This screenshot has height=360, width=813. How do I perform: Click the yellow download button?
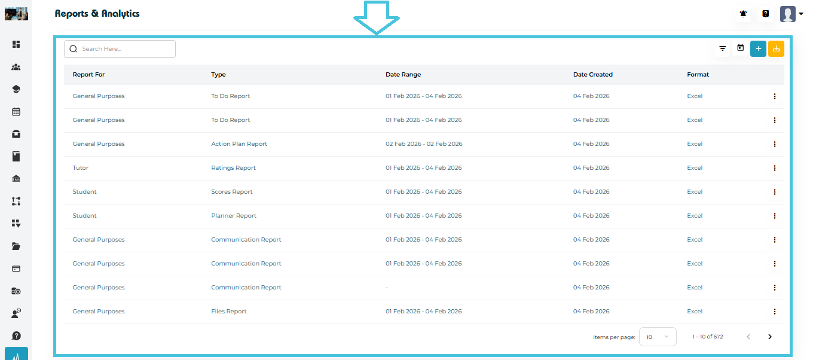pyautogui.click(x=776, y=48)
